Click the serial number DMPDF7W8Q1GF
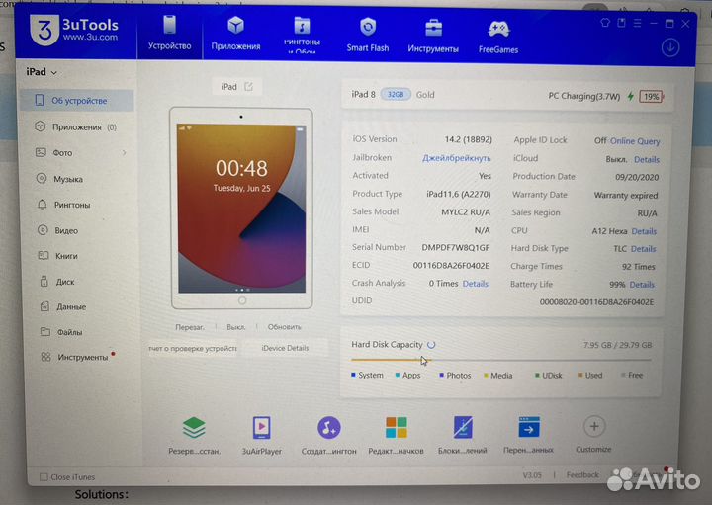Image resolution: width=712 pixels, height=505 pixels. click(x=456, y=248)
